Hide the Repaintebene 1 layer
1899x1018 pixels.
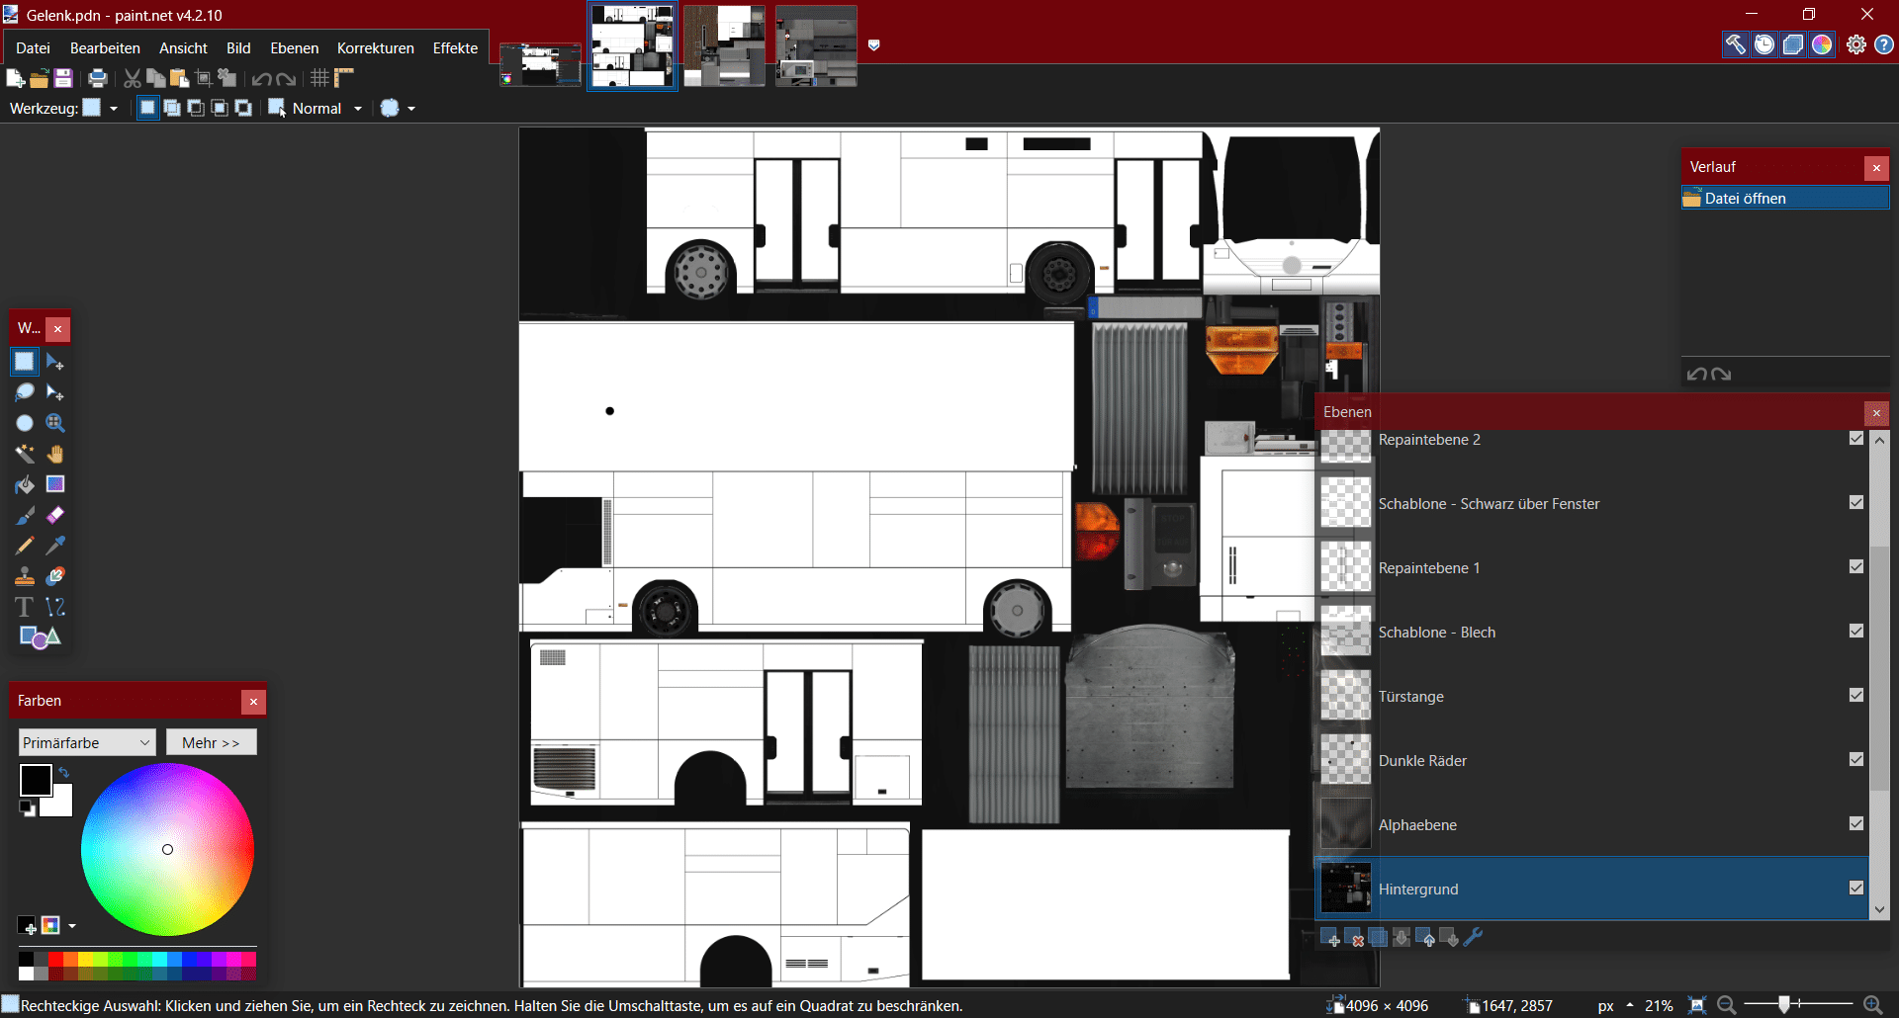click(x=1856, y=566)
